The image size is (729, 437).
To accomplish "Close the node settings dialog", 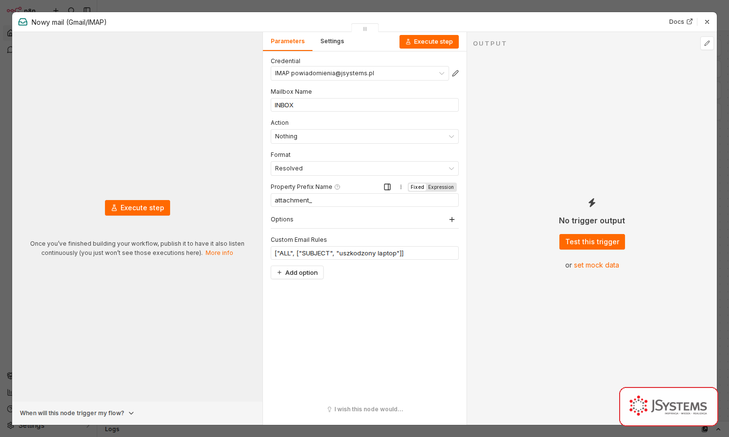I will click(x=707, y=22).
